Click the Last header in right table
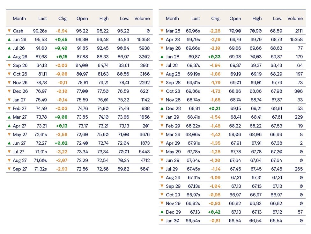311x234 pixels. 196,18
